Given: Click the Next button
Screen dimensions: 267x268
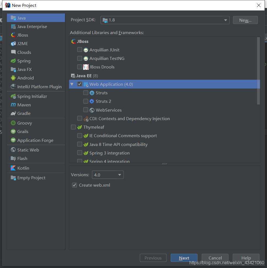Looking at the screenshot, I should [184, 258].
